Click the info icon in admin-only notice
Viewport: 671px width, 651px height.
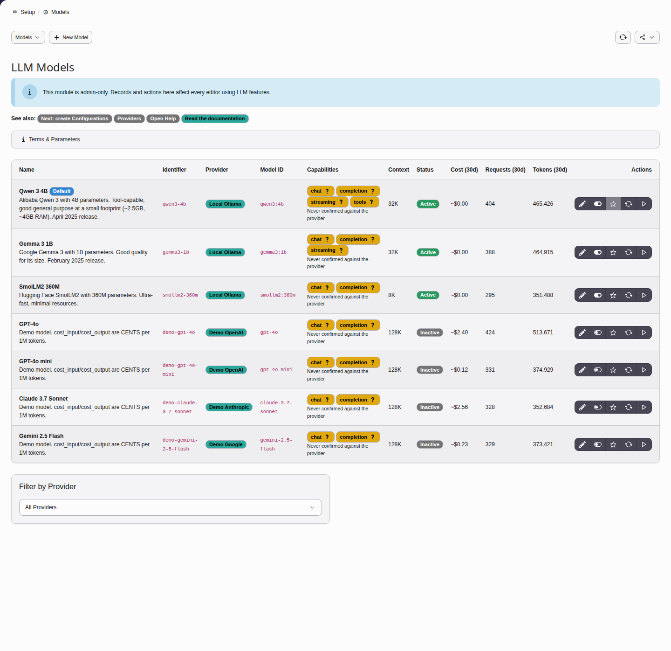click(x=30, y=92)
